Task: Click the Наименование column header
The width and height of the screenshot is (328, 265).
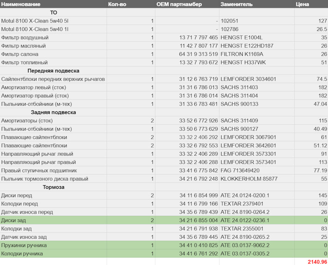Action: [20, 4]
